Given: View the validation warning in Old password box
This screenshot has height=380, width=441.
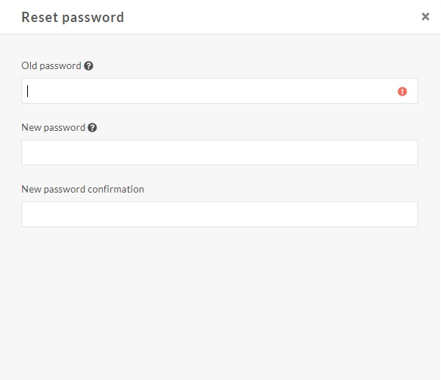Looking at the screenshot, I should point(402,91).
